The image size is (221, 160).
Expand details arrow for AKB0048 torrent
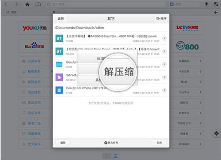pos(164,38)
